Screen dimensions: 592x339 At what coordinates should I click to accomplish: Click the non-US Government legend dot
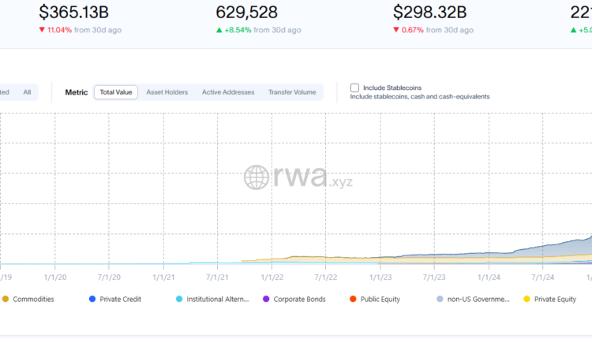[440, 299]
